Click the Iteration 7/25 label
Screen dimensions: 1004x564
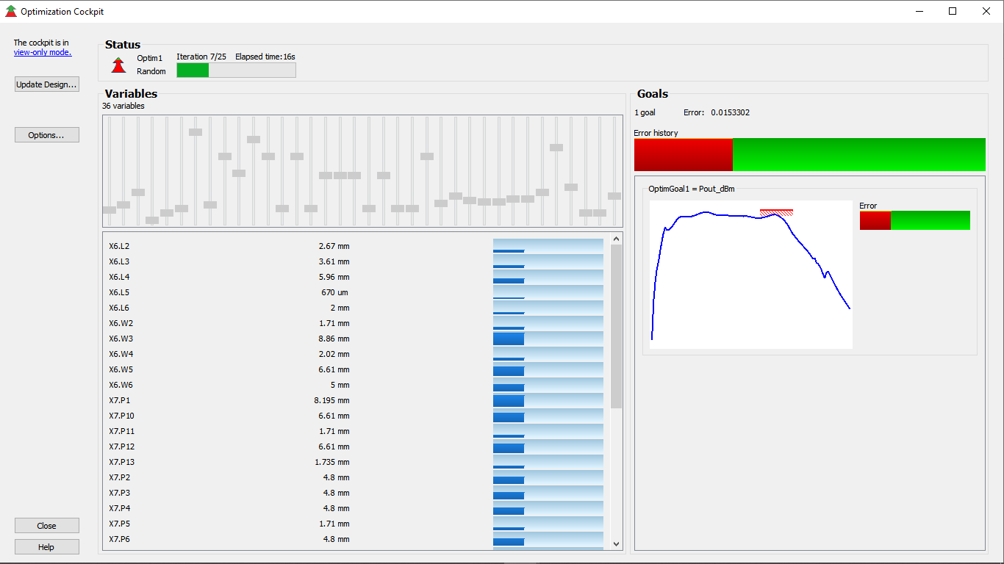pos(201,57)
